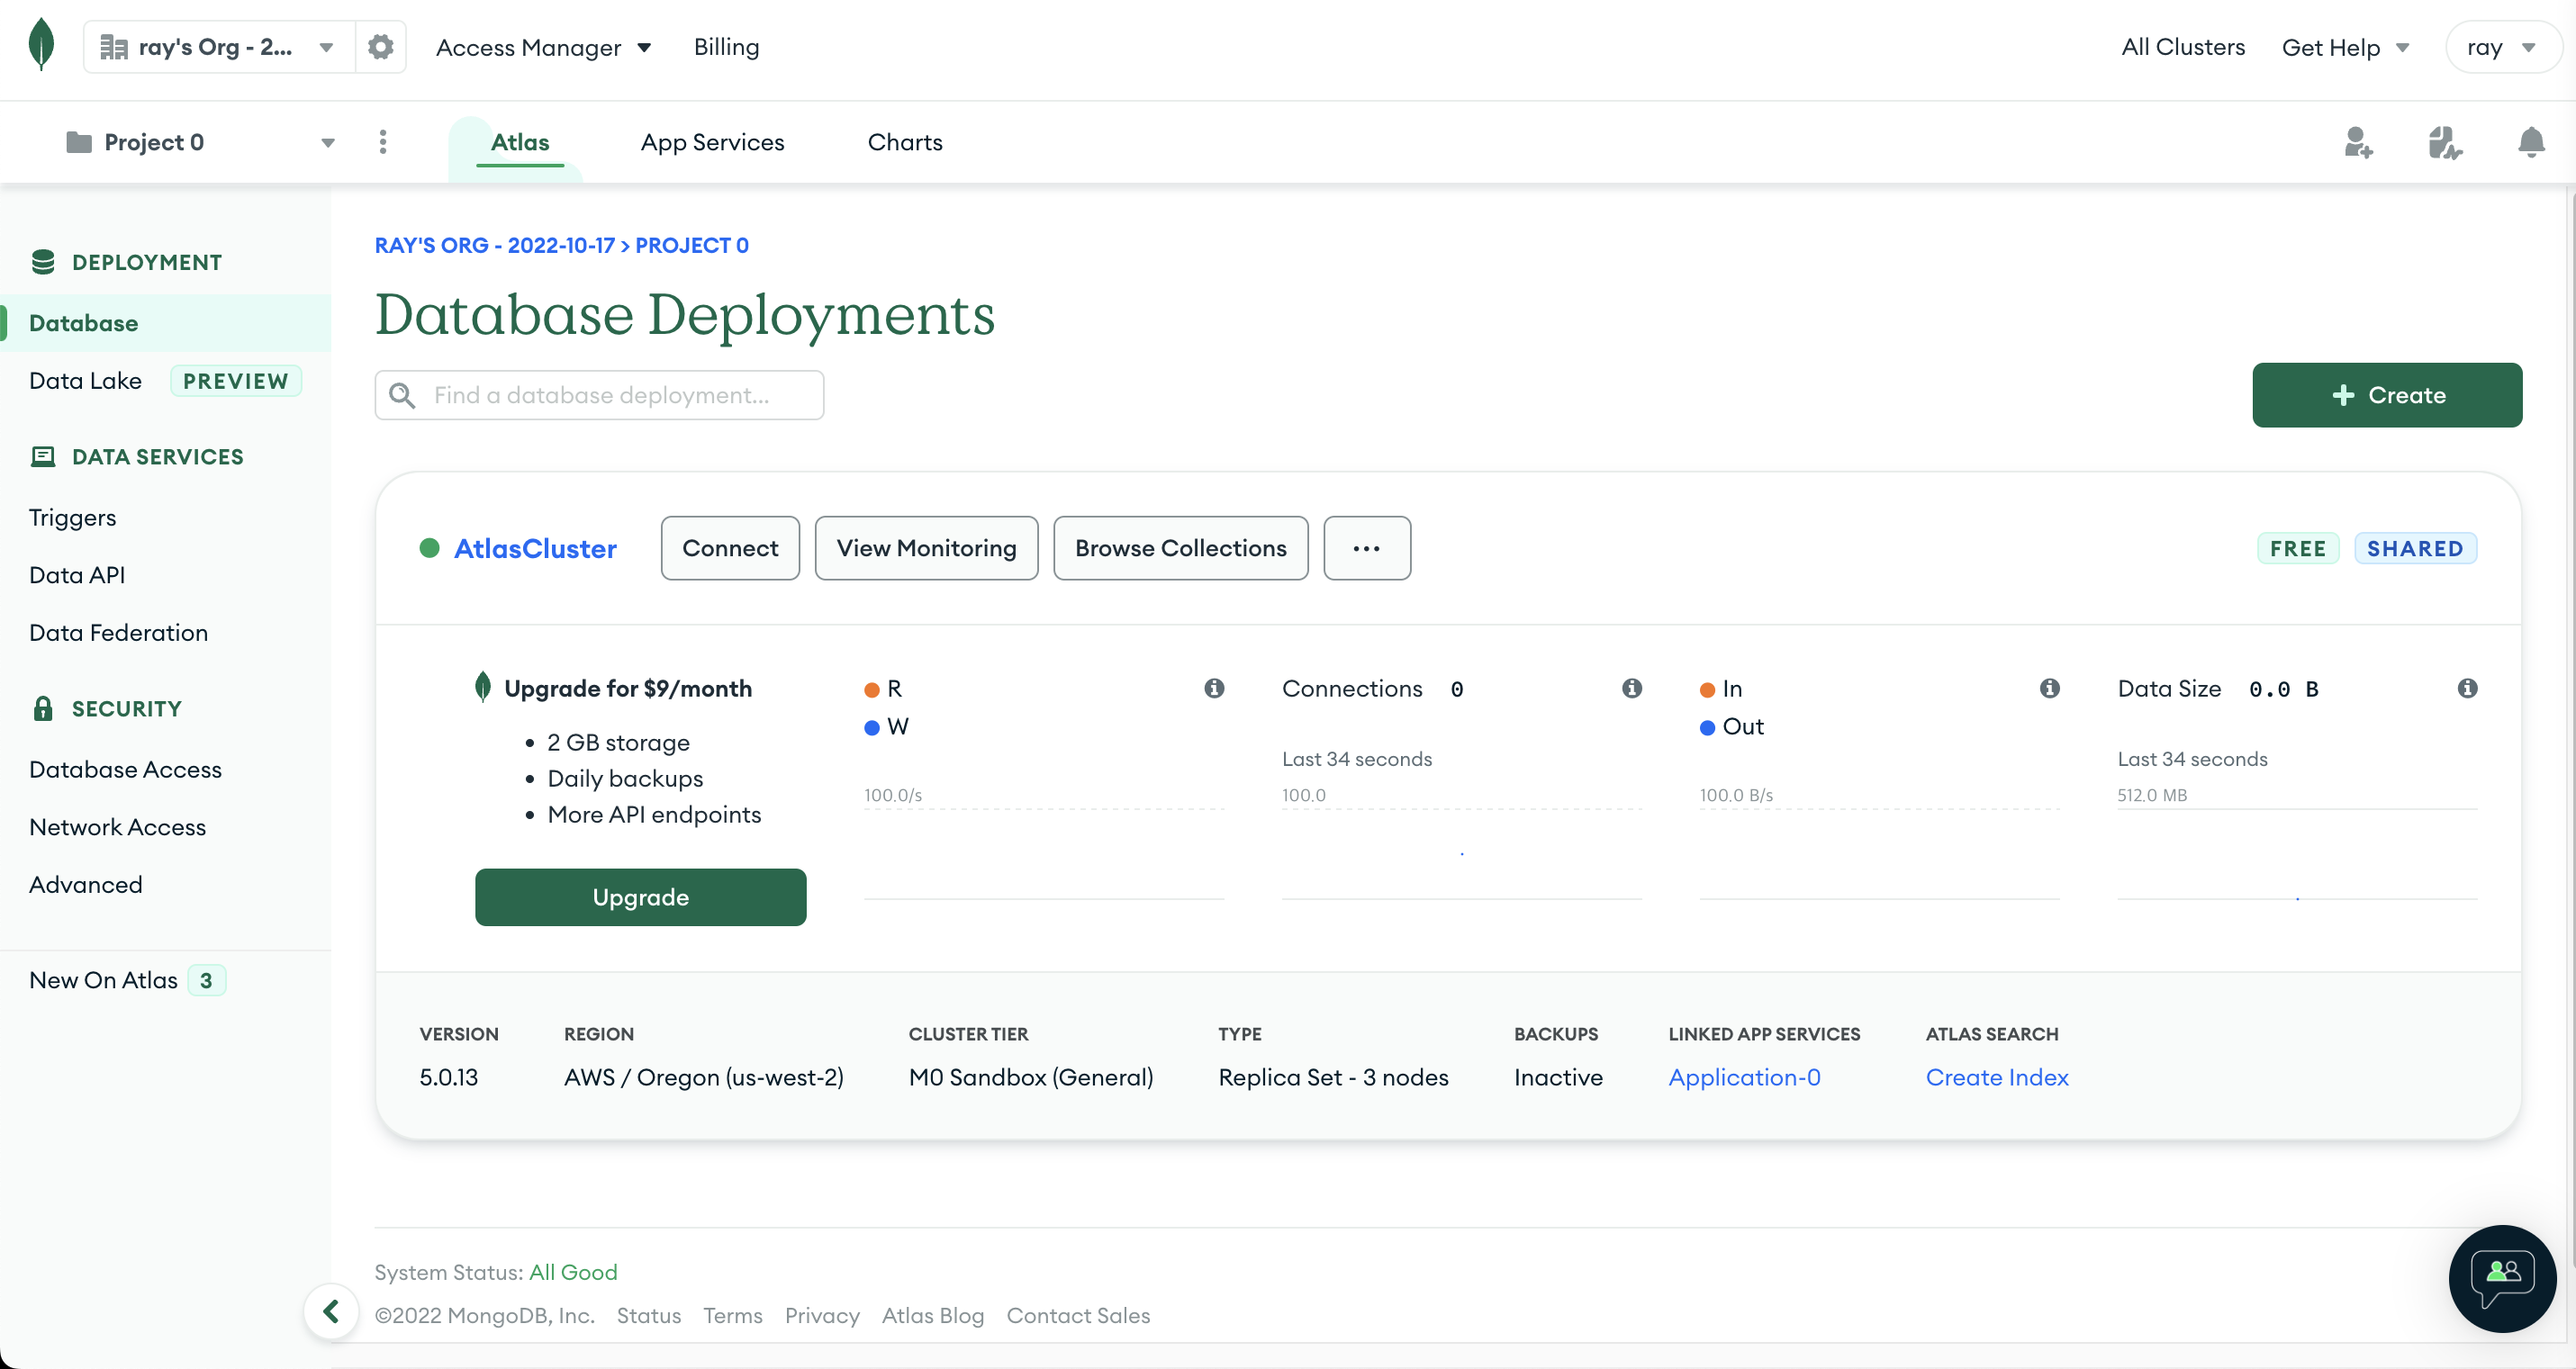Screen dimensions: 2576x1369
Task: Click the info icon for In/Out network
Action: coord(2050,688)
